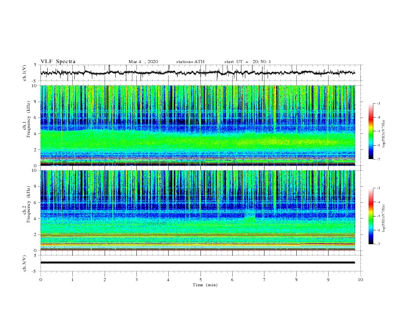This screenshot has height=314, width=406.
Task: Select the "ch.3(V)" axis label
Action: click(x=25, y=263)
